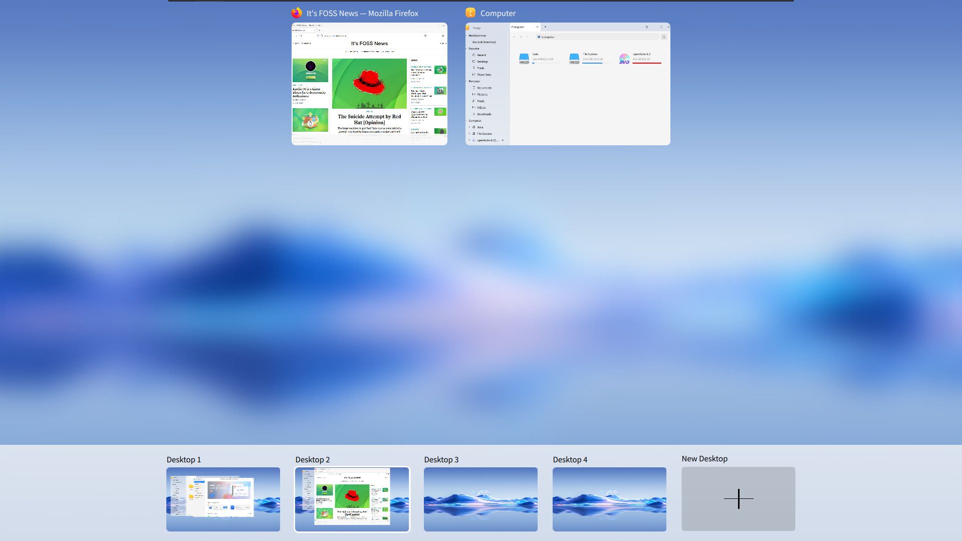Expand the openKylin-1.0 tree item
The image size is (962, 541).
469,141
